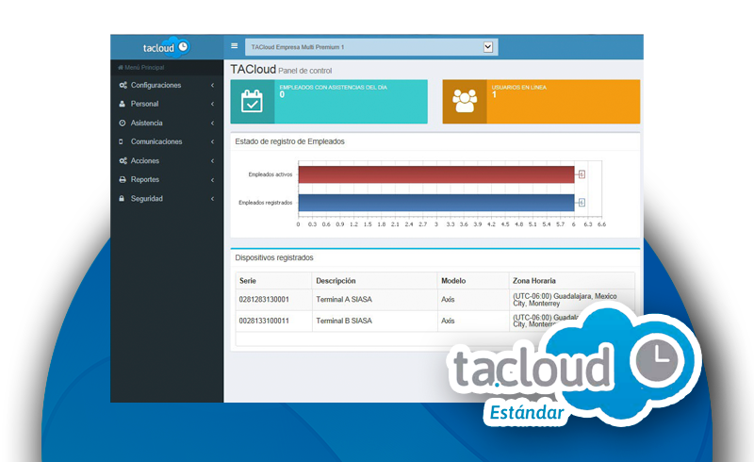
Task: Click Dispositivos registrados panel title
Action: pyautogui.click(x=274, y=257)
